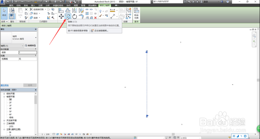Click the 应用 button in Properties

point(30,85)
